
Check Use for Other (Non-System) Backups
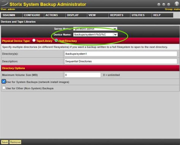click(4, 88)
